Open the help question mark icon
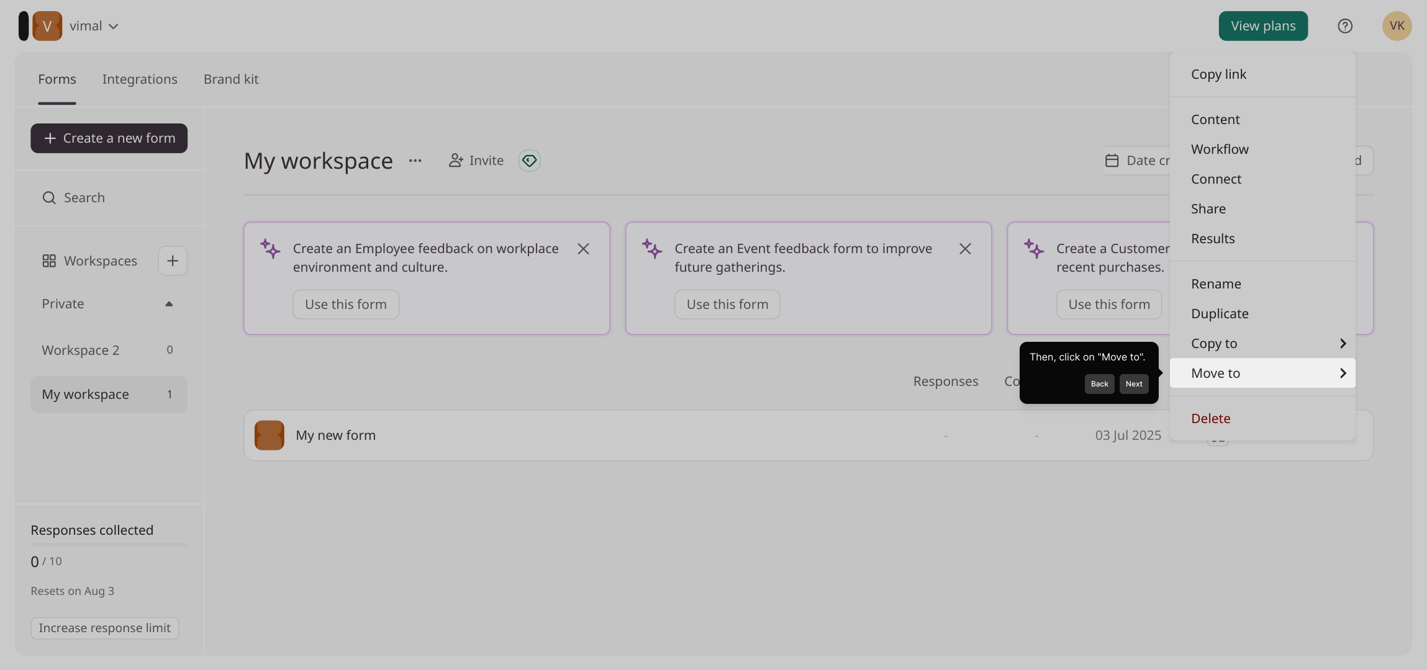Screen dimensions: 1427x670 click(1345, 26)
